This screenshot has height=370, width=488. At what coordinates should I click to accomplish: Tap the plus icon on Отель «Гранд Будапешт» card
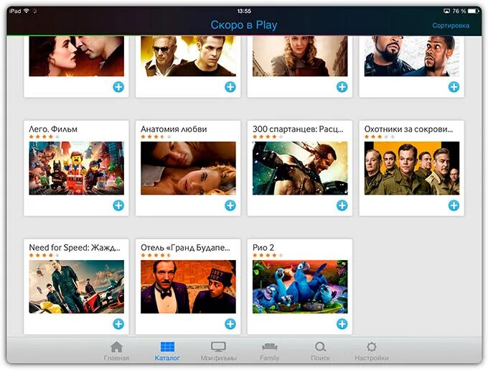coord(230,324)
